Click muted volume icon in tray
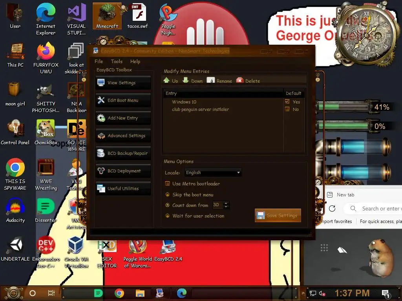The height and width of the screenshot is (301, 402). (x=322, y=294)
